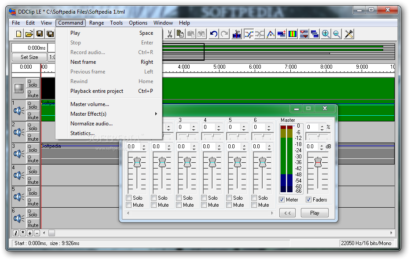
Task: Click the mixer's horizontal scrollbar right arrow
Action: pyautogui.click(x=272, y=213)
